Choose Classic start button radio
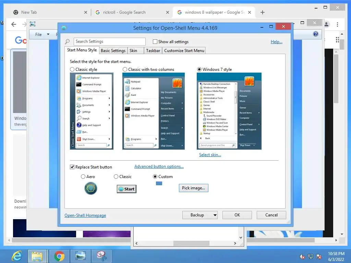Screen dimensions: 351x263 click(116, 177)
